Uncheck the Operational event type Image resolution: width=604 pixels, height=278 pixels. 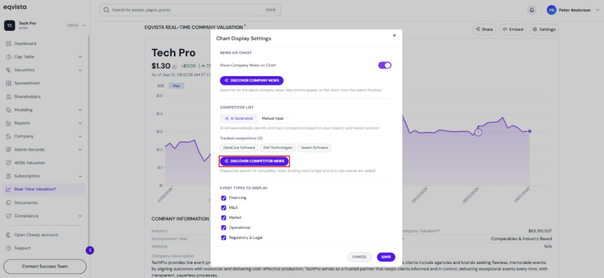tap(224, 228)
